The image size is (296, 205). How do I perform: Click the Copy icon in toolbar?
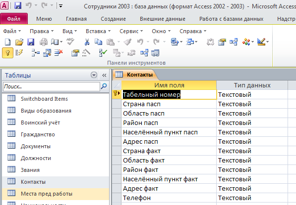(98, 42)
